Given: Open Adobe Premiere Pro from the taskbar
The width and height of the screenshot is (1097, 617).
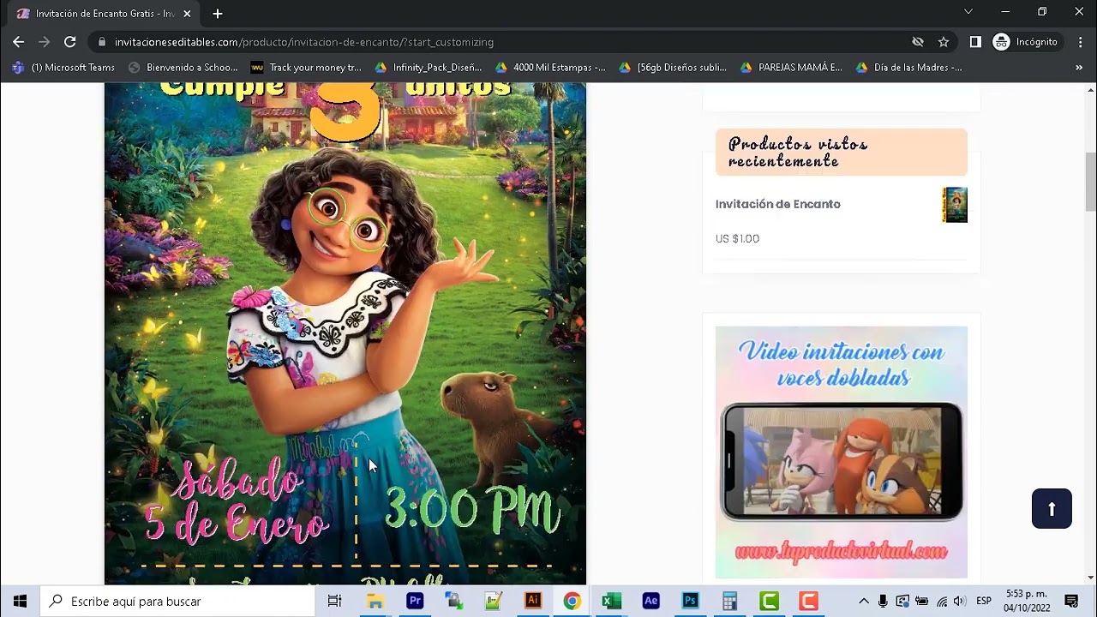Looking at the screenshot, I should coord(414,600).
